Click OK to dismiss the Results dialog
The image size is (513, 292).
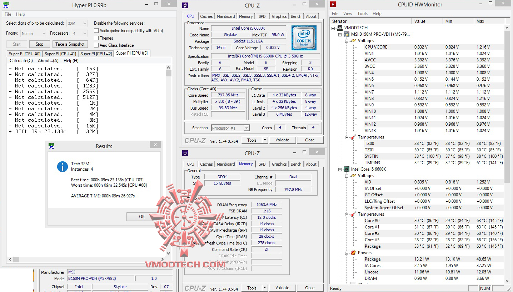tap(141, 217)
